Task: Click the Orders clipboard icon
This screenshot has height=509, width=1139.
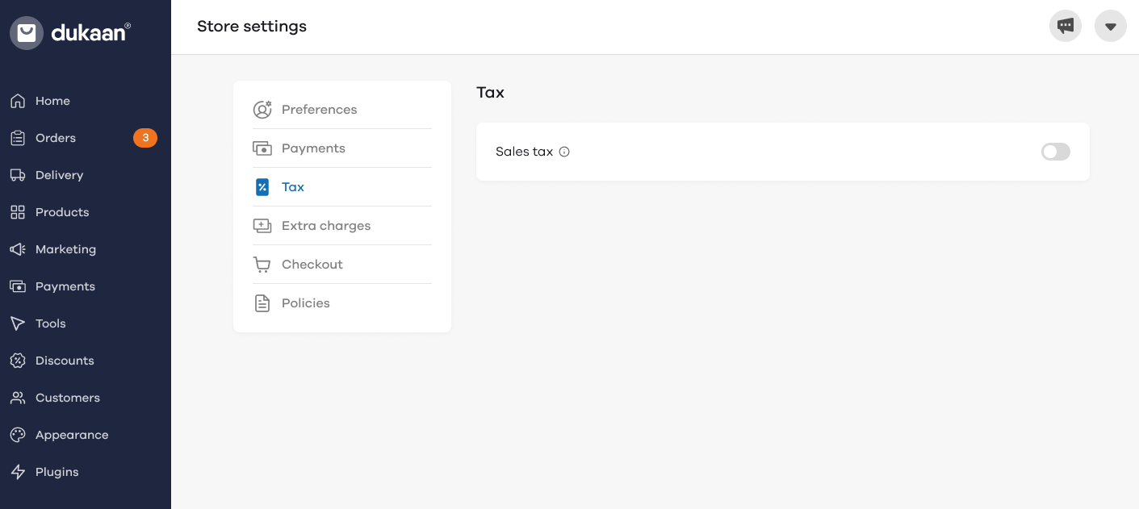Action: coord(18,138)
